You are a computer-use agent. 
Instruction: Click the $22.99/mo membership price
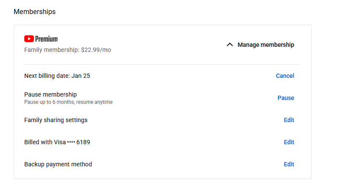click(x=96, y=50)
